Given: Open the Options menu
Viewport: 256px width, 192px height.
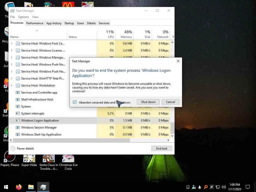Looking at the screenshot, I should [23, 17].
